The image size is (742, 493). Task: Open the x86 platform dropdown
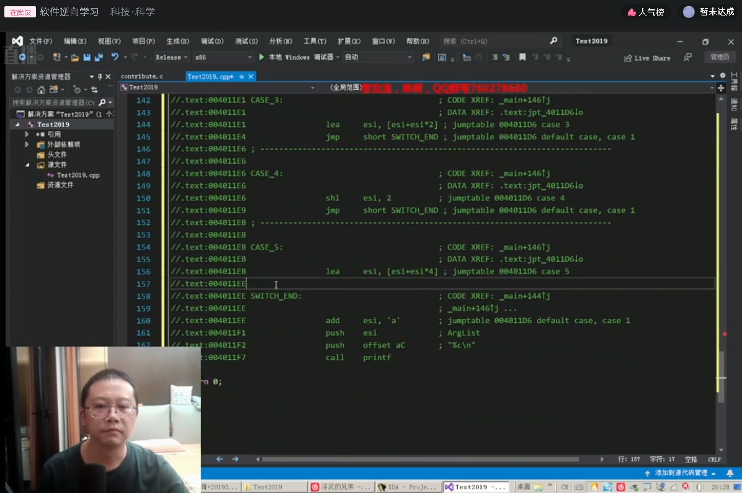[223, 57]
